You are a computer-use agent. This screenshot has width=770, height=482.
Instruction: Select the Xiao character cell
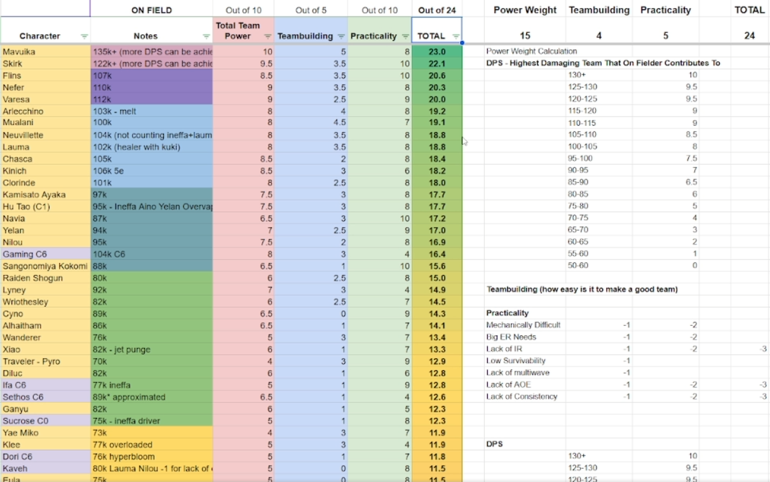point(45,349)
